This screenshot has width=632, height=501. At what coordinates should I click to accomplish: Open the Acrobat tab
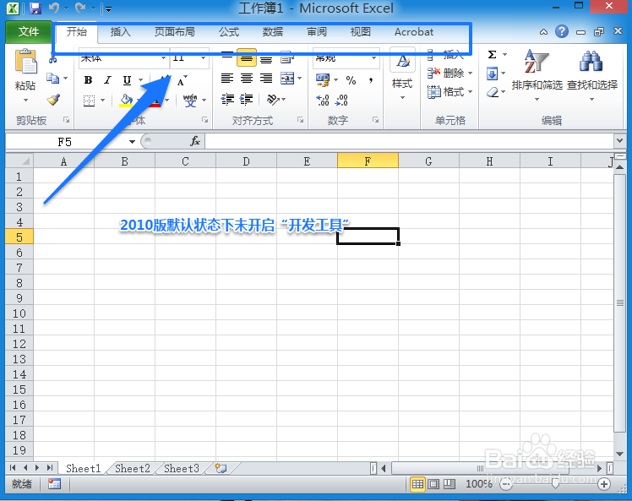(414, 32)
